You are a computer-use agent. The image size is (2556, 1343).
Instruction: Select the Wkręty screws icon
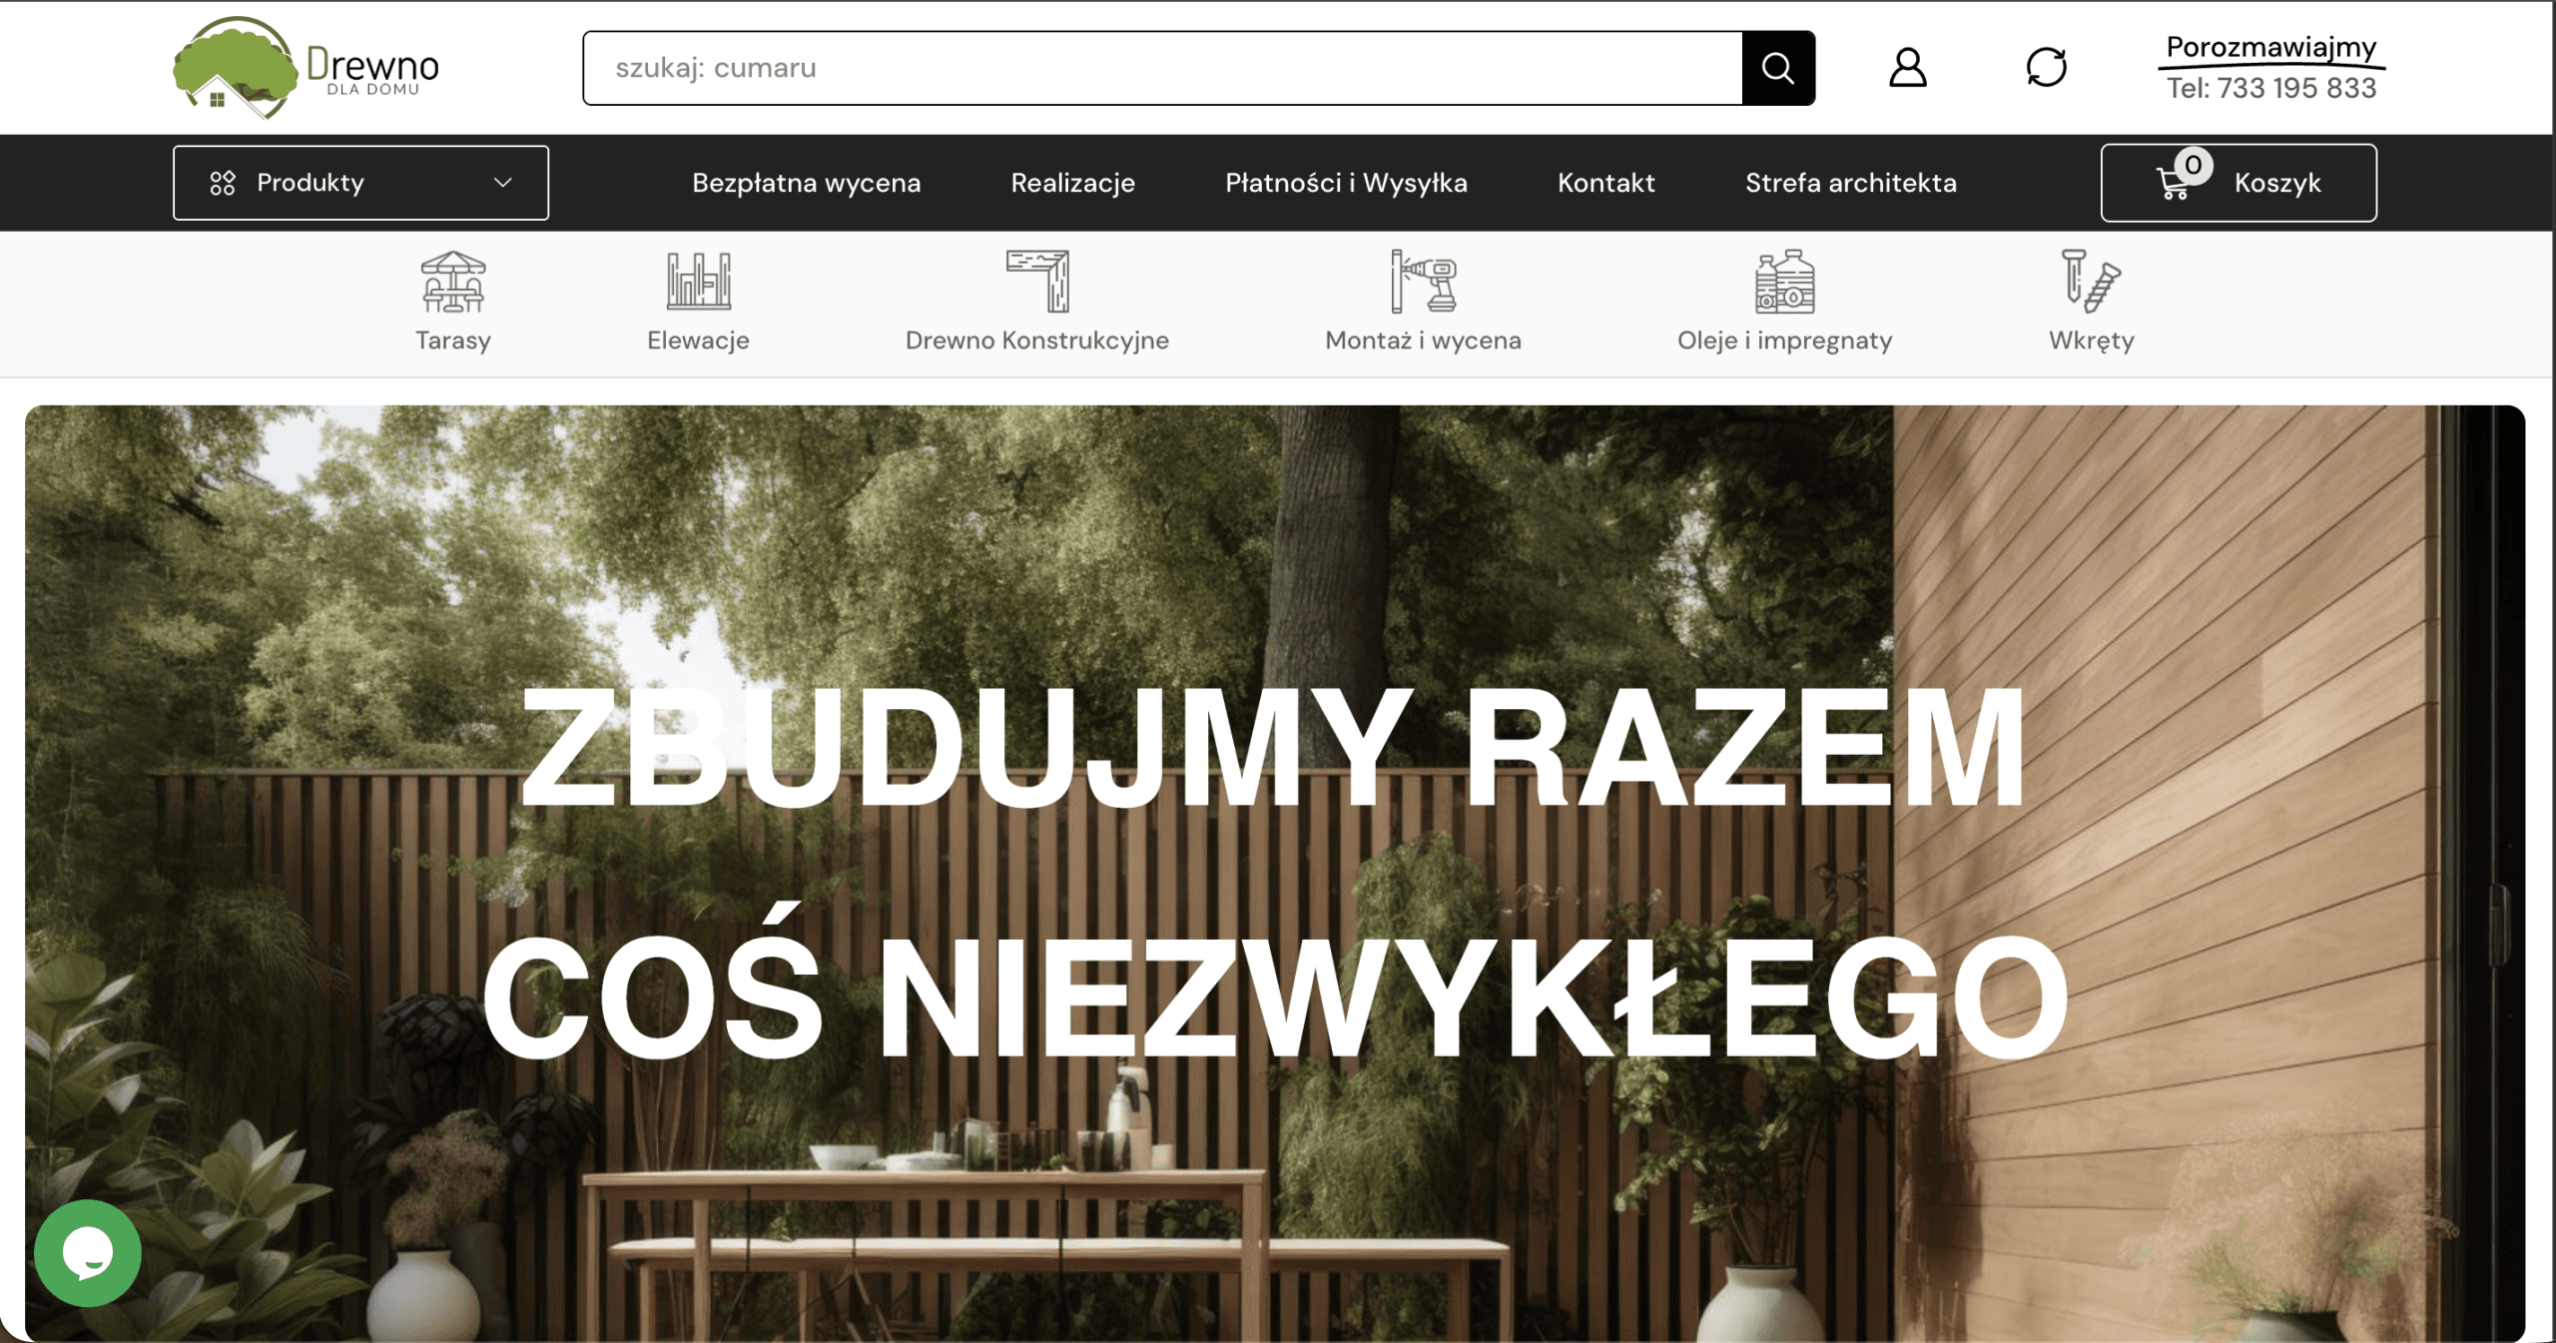coord(2091,282)
